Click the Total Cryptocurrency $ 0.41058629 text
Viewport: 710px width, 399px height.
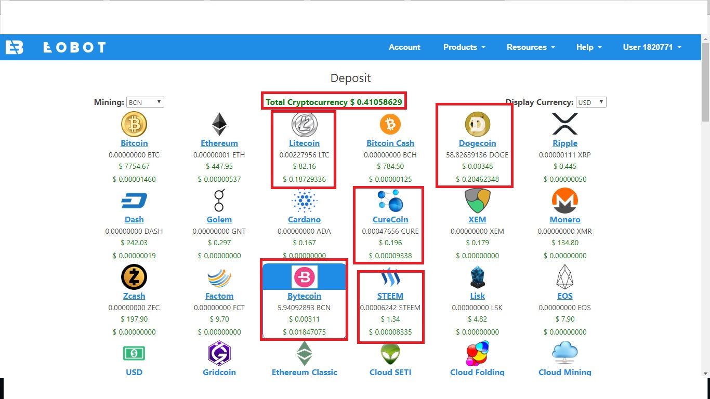tap(334, 102)
